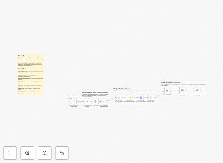223x163 pixels.
Task: Zoom in on the workflow canvas
Action: (x=27, y=153)
